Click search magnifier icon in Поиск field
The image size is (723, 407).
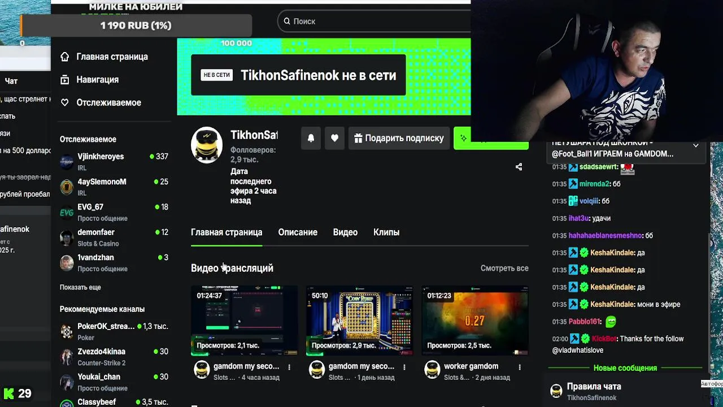point(287,21)
